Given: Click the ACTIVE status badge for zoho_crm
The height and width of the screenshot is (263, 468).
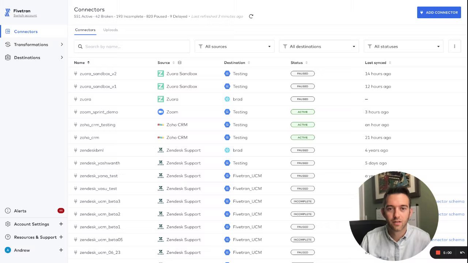Looking at the screenshot, I should pyautogui.click(x=303, y=137).
